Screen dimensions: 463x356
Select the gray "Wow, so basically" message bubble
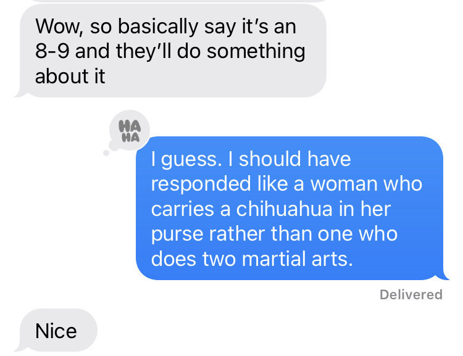pyautogui.click(x=173, y=52)
